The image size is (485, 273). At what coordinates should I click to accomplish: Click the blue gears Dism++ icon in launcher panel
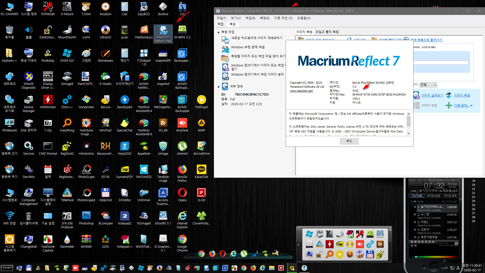click(370, 244)
